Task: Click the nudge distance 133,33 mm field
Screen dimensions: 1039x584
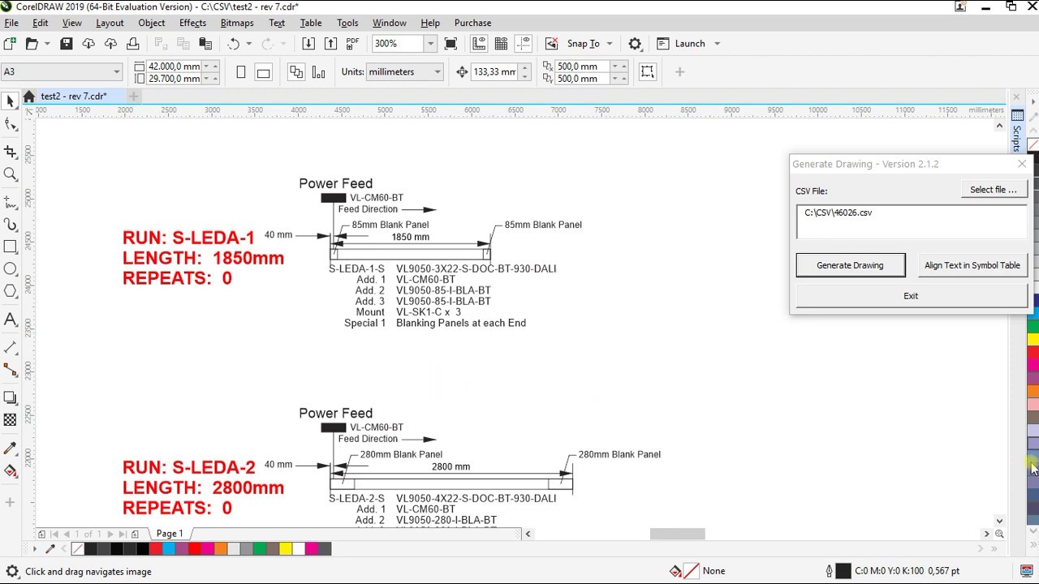Action: 494,71
